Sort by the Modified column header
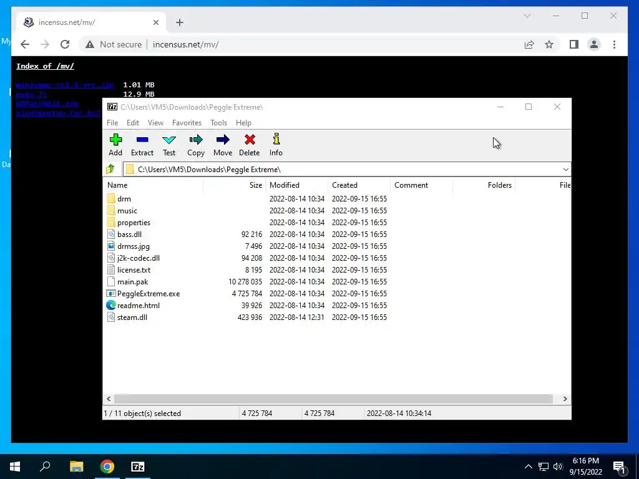 coord(296,185)
